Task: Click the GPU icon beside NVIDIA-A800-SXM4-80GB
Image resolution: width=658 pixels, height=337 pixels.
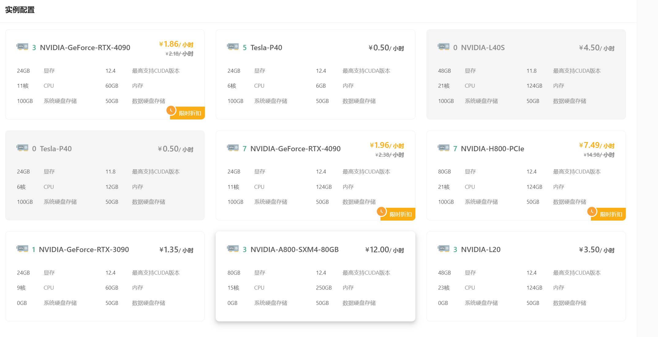Action: (x=233, y=249)
